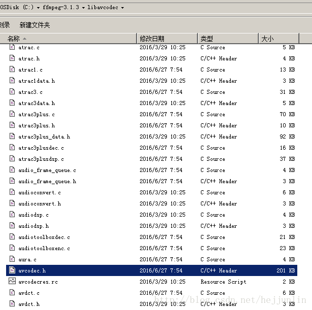Click the avdct.c file icon
The image size is (312, 310).
pyautogui.click(x=12, y=292)
